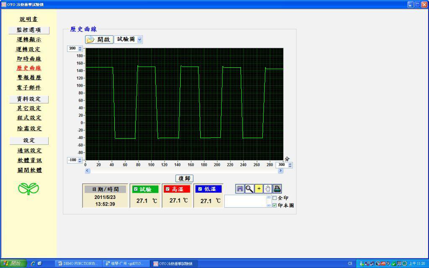Image resolution: width=429 pixels, height=268 pixels.
Task: Choose the hand pan tool
Action: point(268,189)
